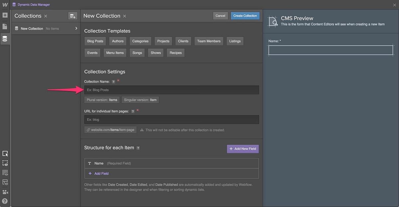Click the add new collection icon

coord(72,16)
